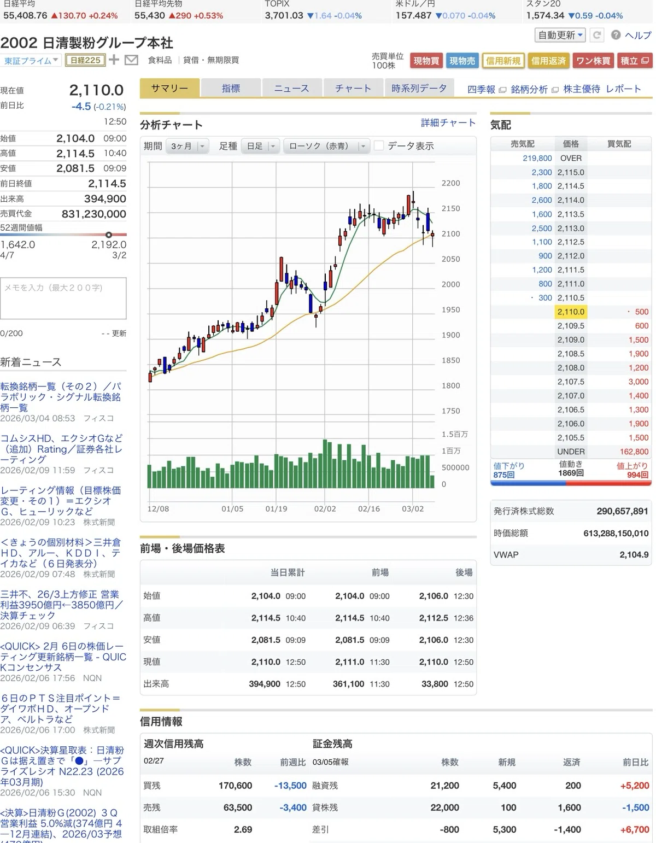The height and width of the screenshot is (843, 656).
Task: Toggle the データ表示 checkbox
Action: (379, 146)
